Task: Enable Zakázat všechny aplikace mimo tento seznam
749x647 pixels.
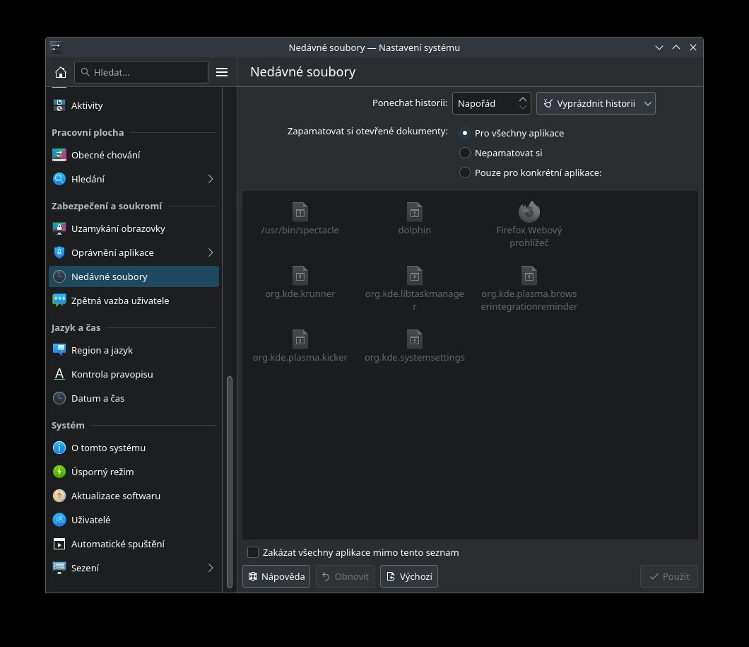Action: click(x=253, y=552)
